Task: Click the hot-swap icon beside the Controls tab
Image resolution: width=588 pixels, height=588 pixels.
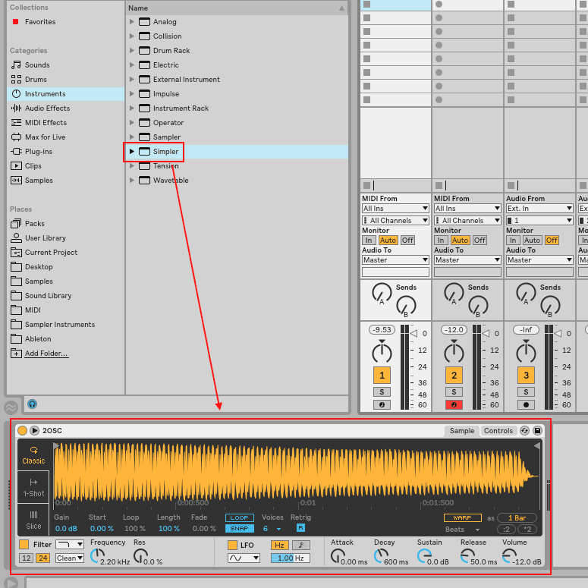Action: [524, 431]
